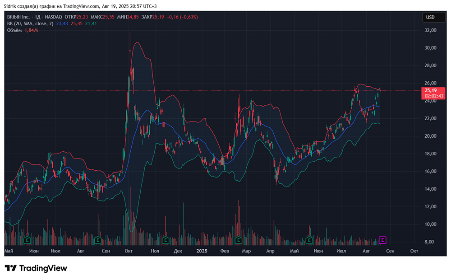Select the BB (20, SMA, close, 2) indicator legend
Viewport: 451px width, 280px height.
click(x=30, y=23)
